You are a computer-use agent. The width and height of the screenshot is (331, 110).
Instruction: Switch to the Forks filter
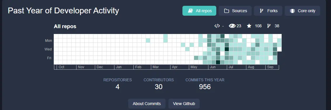268,11
